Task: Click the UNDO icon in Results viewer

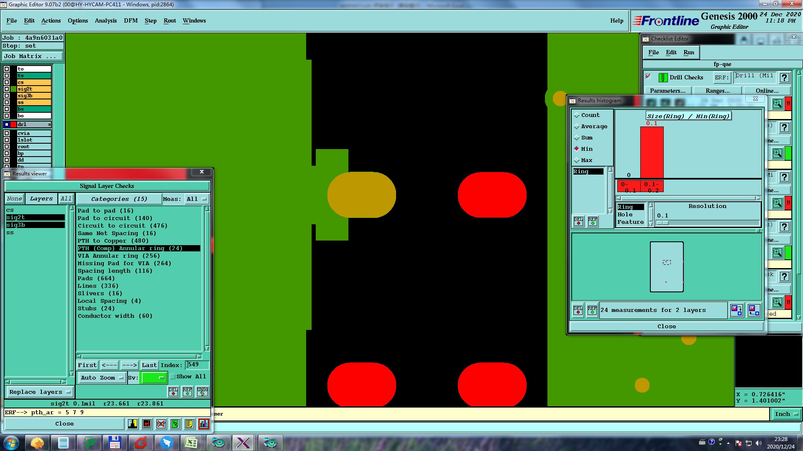Action: [202, 392]
